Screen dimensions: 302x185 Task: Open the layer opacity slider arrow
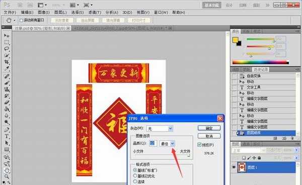click(x=296, y=150)
